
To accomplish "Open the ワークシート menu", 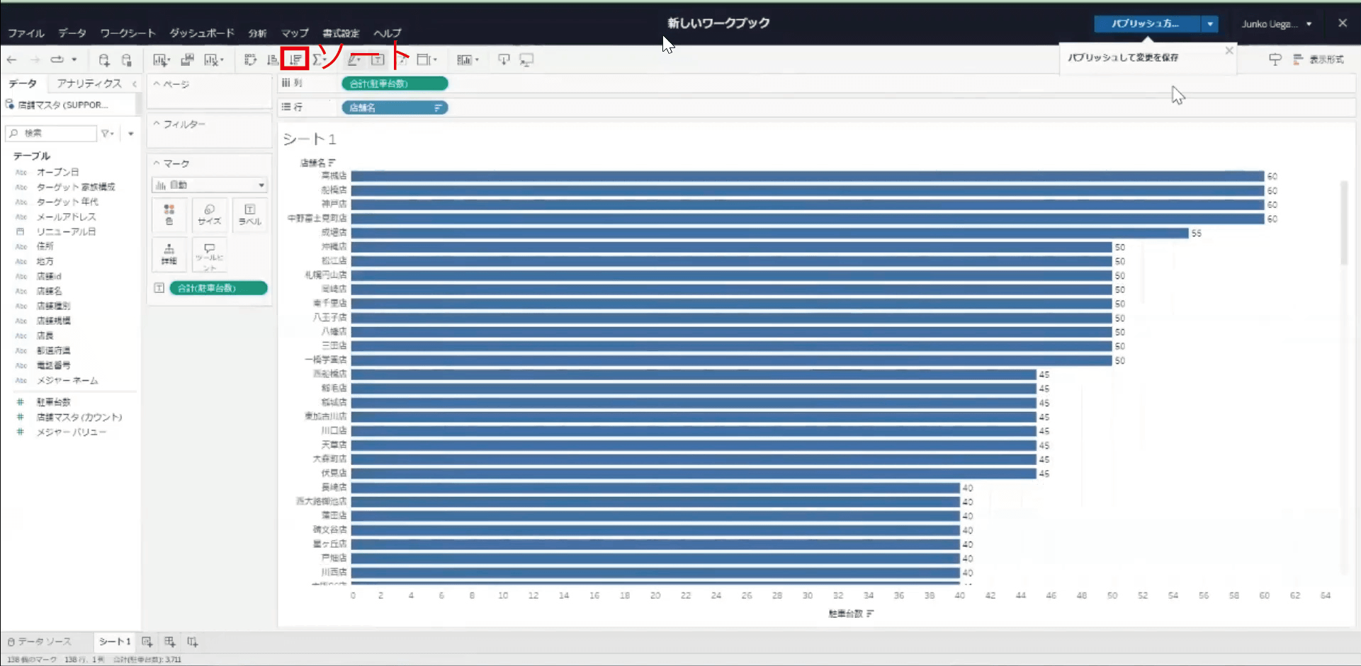I will (x=128, y=33).
